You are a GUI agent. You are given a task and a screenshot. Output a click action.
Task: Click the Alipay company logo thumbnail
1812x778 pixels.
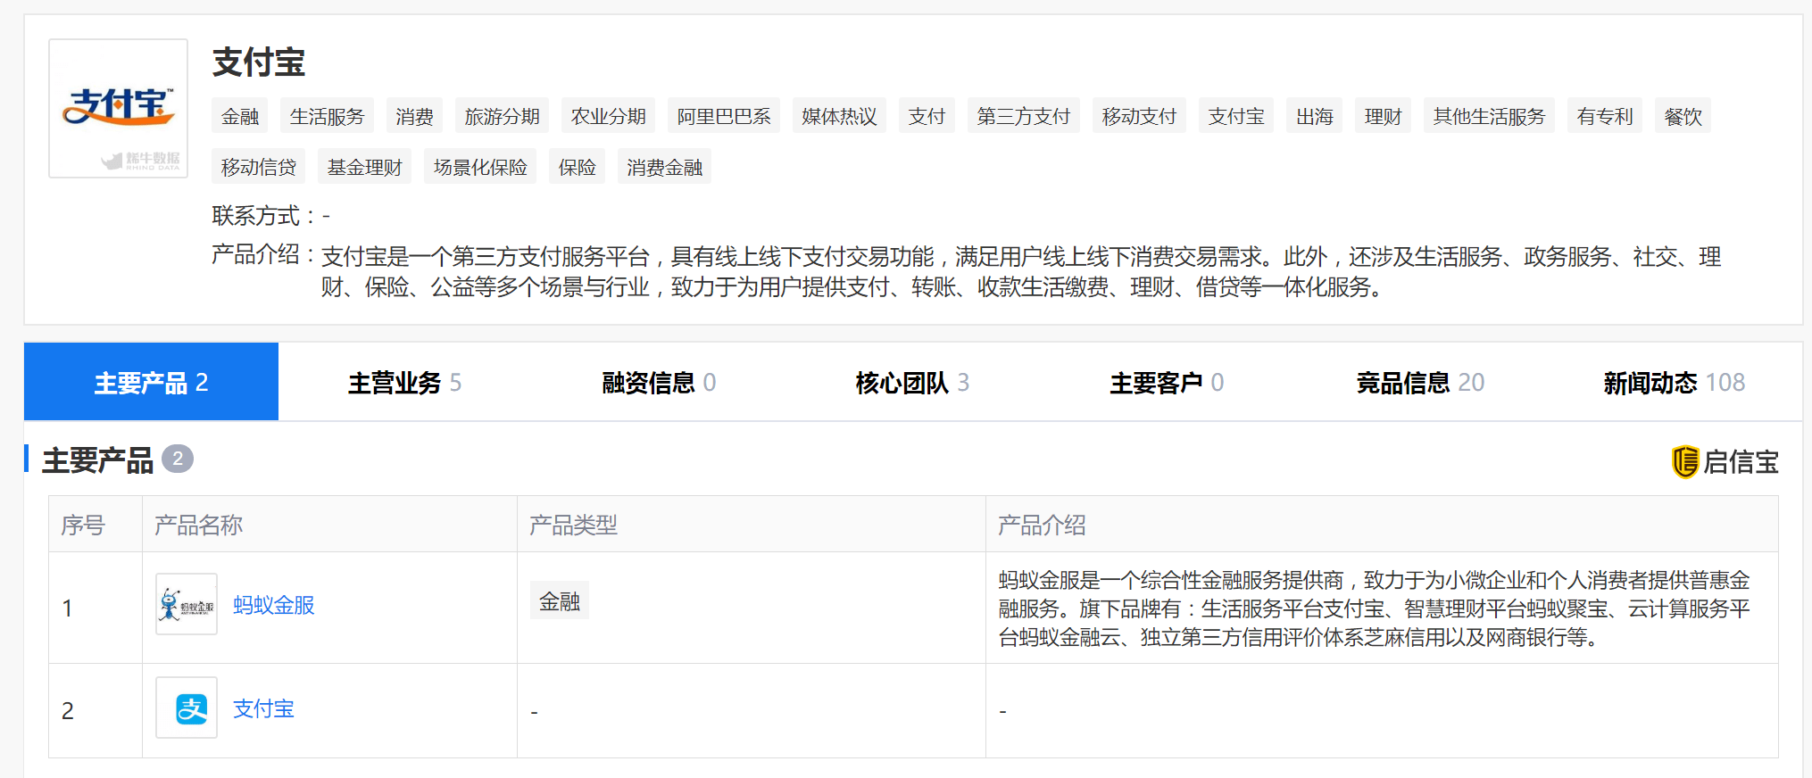118,108
